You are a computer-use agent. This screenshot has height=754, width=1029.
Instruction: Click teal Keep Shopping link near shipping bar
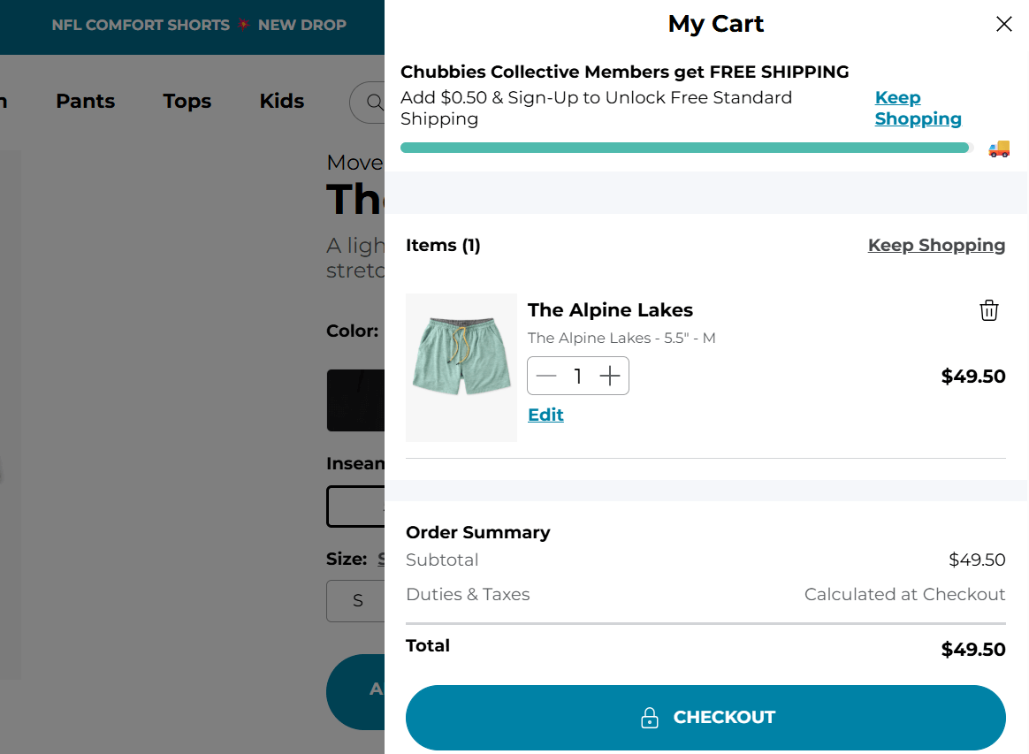click(x=918, y=109)
